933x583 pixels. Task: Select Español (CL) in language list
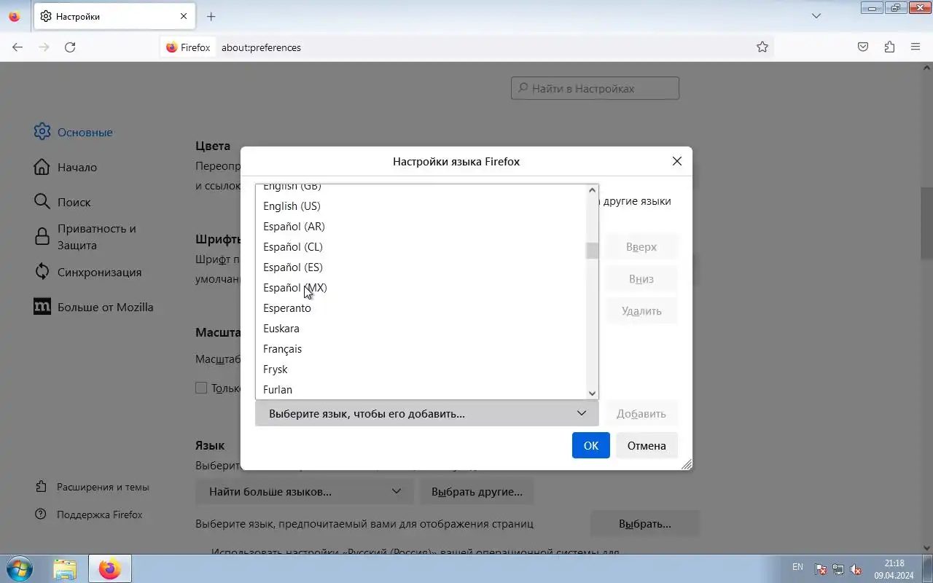tap(421, 247)
